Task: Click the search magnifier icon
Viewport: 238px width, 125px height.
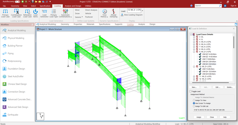Action: pyautogui.click(x=220, y=6)
